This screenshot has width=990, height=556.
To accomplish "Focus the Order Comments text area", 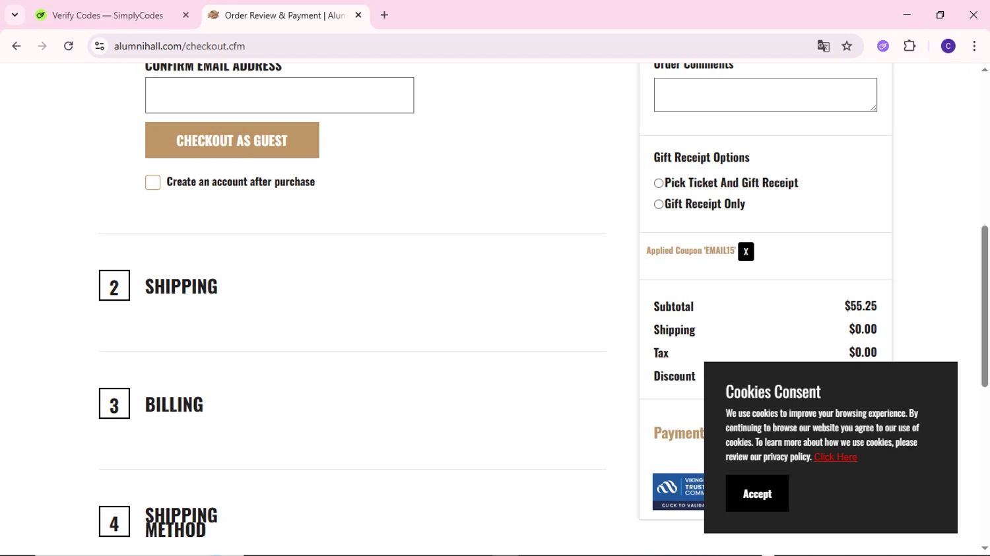I will [765, 94].
